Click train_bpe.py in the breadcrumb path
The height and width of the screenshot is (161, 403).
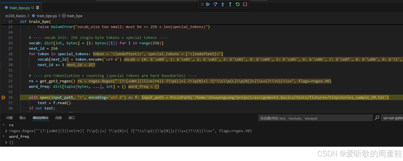point(47,16)
